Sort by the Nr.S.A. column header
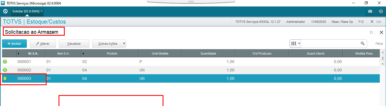The width and height of the screenshot is (386, 106). pos(31,53)
